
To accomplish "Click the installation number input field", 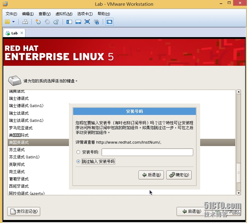I will pos(147,152).
